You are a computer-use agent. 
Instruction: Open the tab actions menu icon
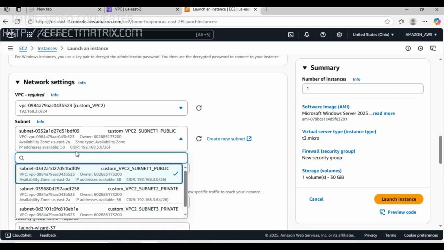pos(19,9)
